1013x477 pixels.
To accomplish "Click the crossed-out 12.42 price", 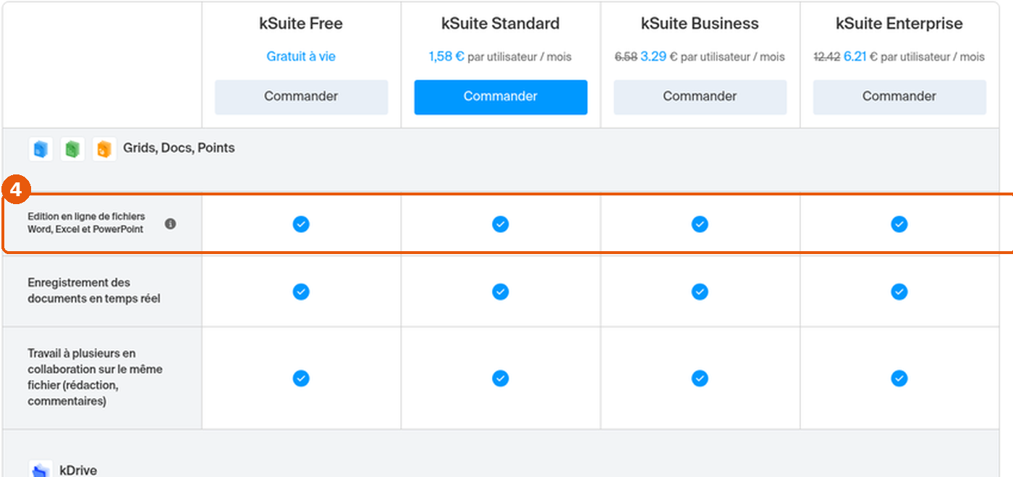I will coord(827,56).
